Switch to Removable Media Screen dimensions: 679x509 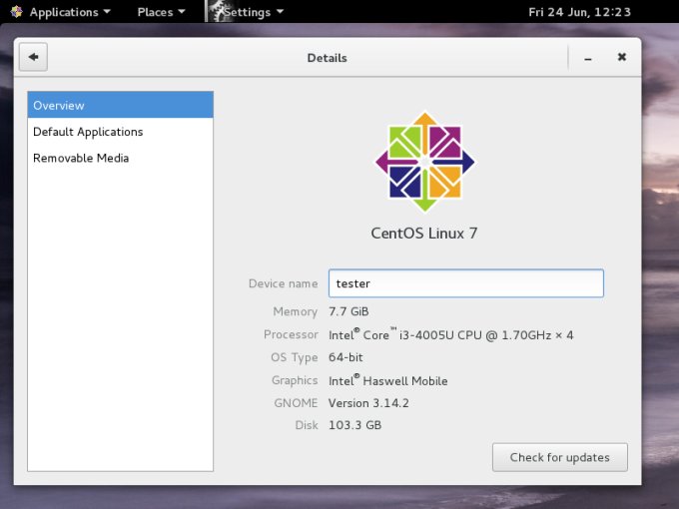121,158
